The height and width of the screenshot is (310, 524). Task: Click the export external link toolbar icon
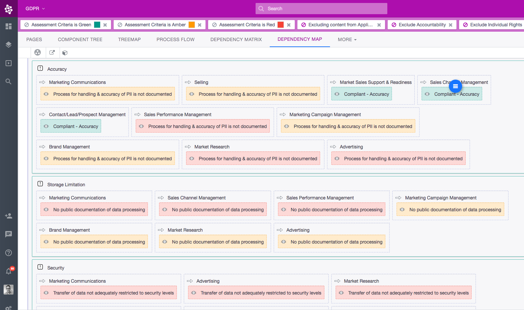click(52, 52)
